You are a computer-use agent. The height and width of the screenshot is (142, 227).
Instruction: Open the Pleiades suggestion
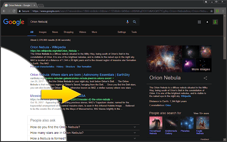(187, 124)
